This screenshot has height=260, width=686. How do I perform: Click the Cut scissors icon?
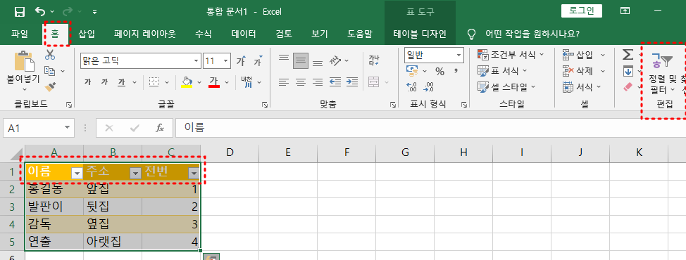[x=50, y=55]
